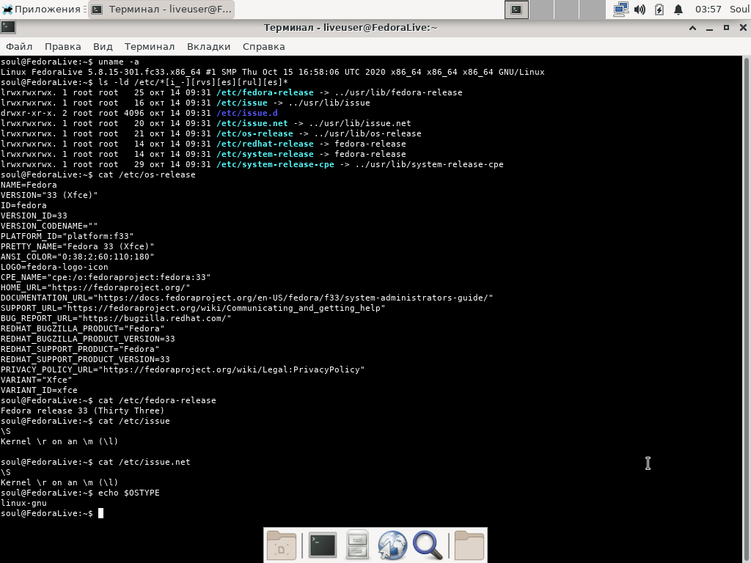This screenshot has height=563, width=751.
Task: Click the terminal window menu icon in titlebar
Action: tap(8, 27)
